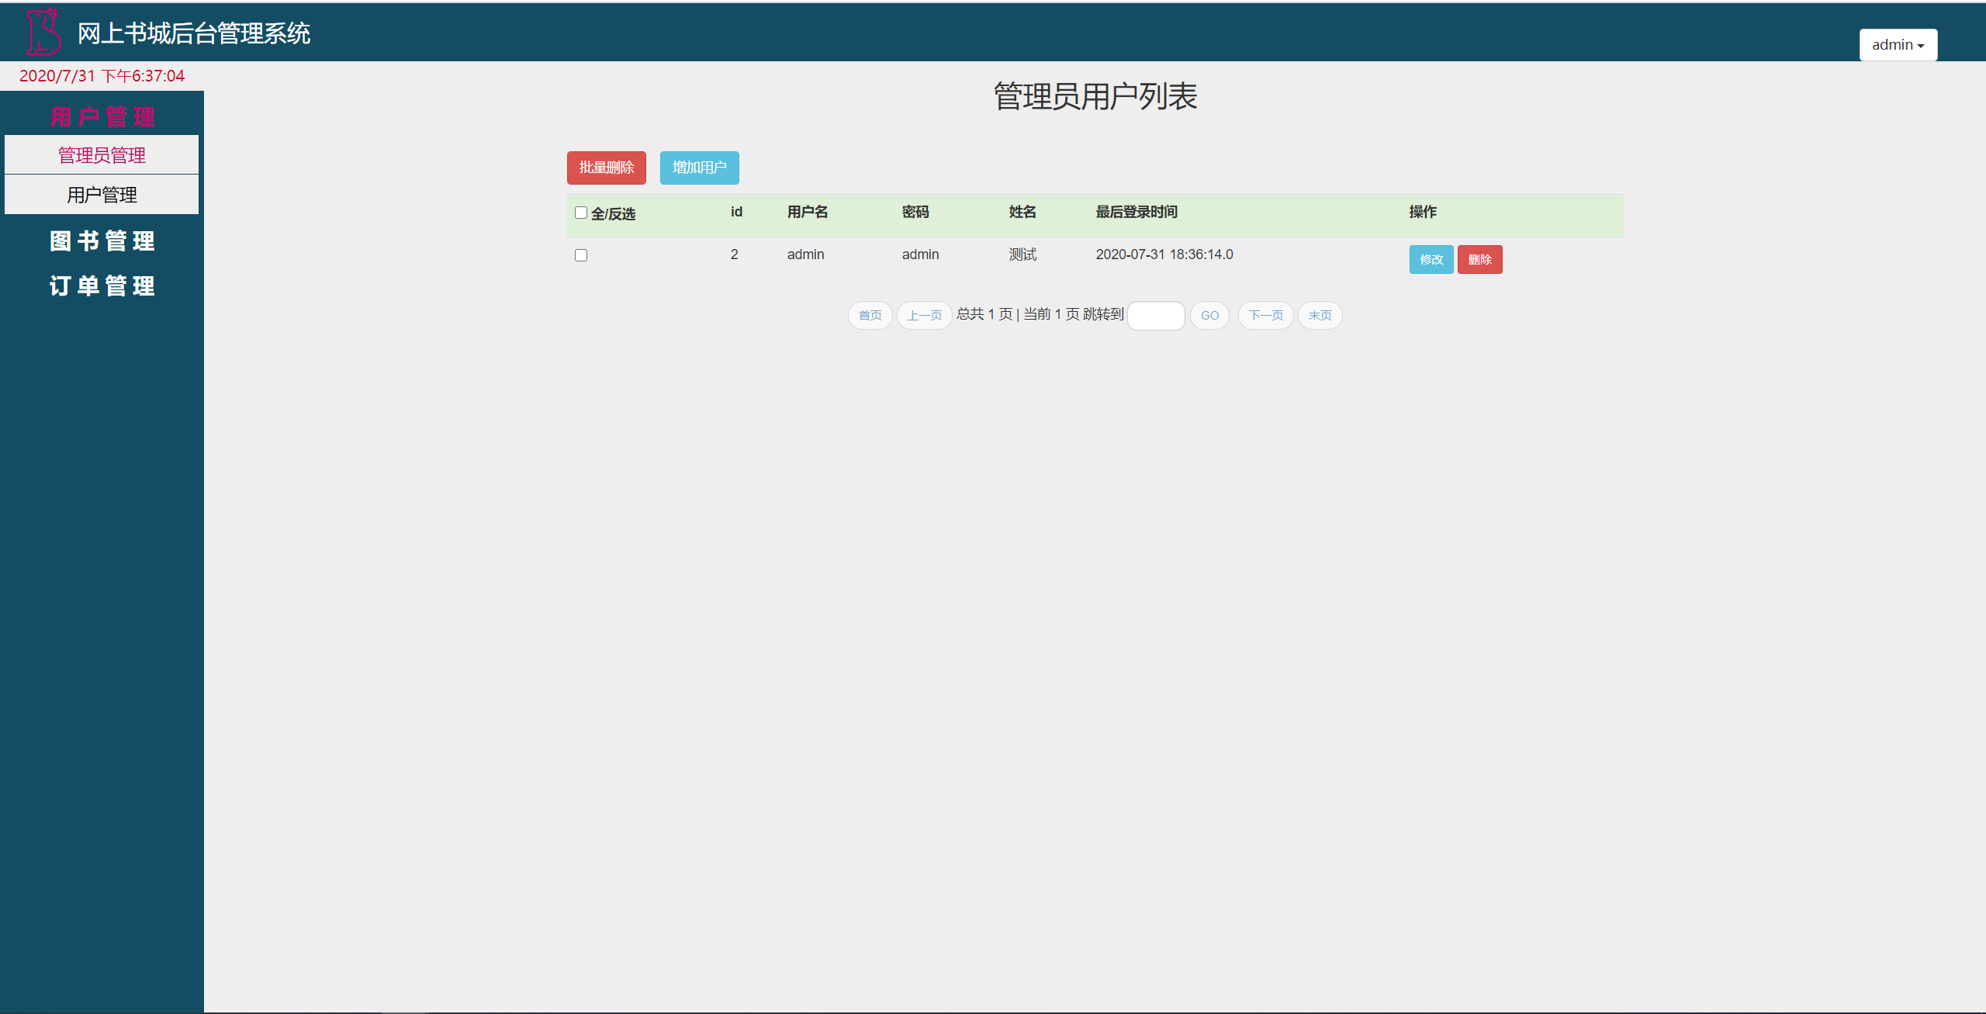This screenshot has height=1014, width=1986.
Task: Expand the order management sidebar section
Action: (x=102, y=286)
